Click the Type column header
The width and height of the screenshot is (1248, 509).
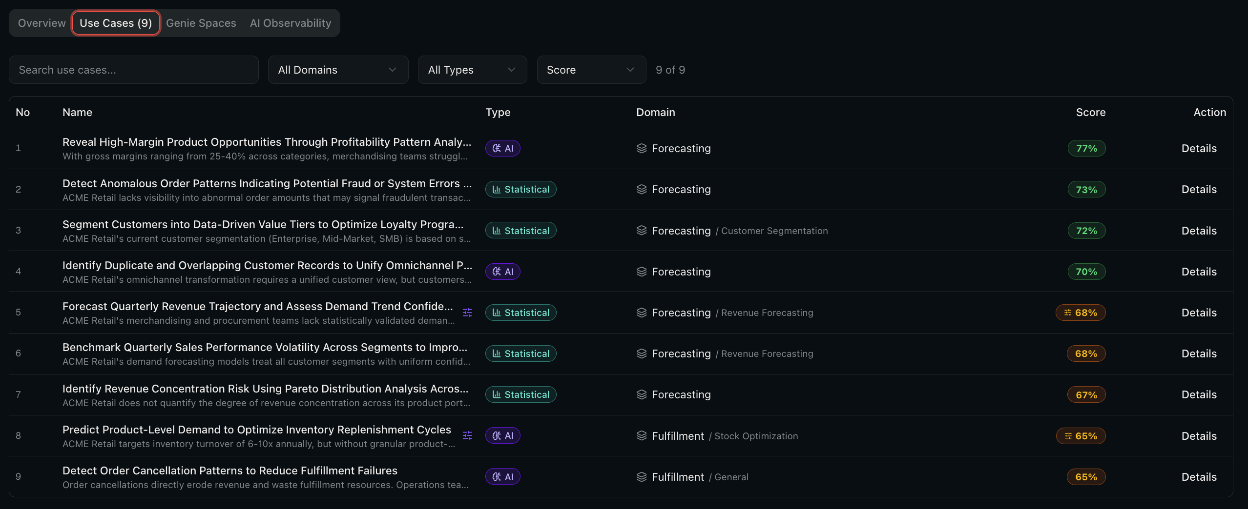coord(498,112)
